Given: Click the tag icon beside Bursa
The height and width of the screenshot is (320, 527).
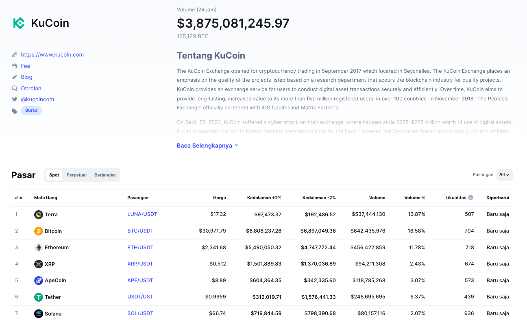Looking at the screenshot, I should [15, 111].
